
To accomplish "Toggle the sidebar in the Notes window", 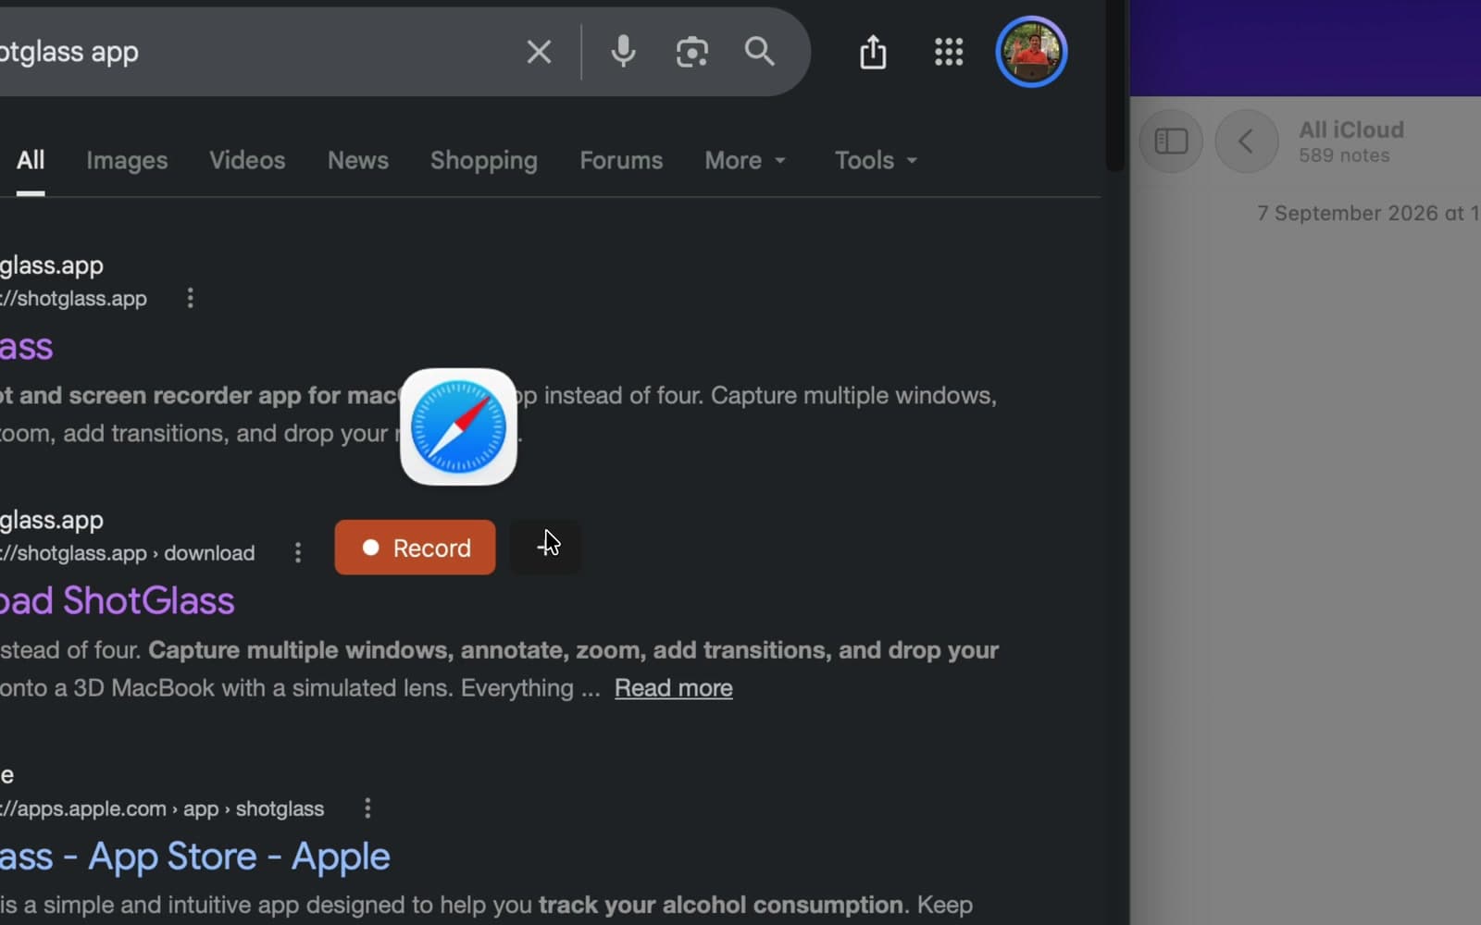I will click(x=1171, y=142).
